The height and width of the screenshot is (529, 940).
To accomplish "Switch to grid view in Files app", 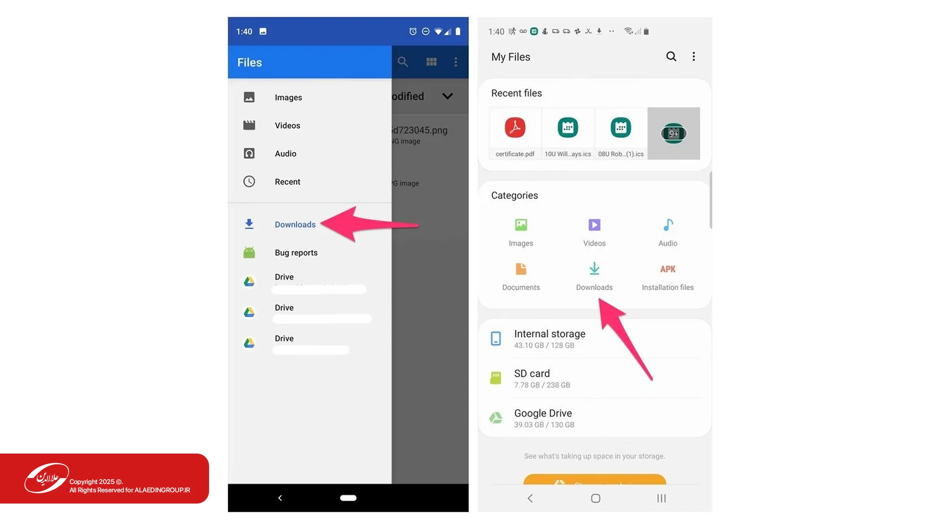I will click(x=431, y=62).
